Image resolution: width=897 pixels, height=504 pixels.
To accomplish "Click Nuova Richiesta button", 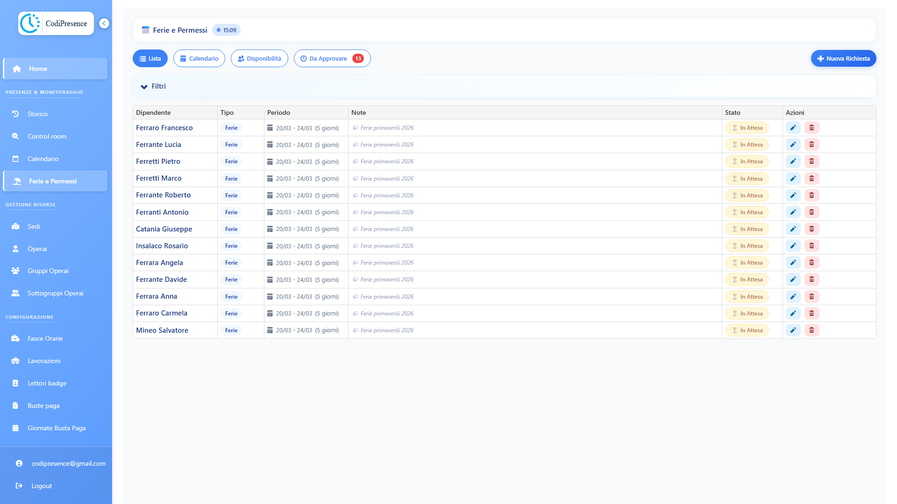I will (x=843, y=58).
